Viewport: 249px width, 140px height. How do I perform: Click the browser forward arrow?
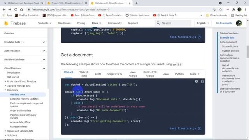pyautogui.click(x=10, y=9)
